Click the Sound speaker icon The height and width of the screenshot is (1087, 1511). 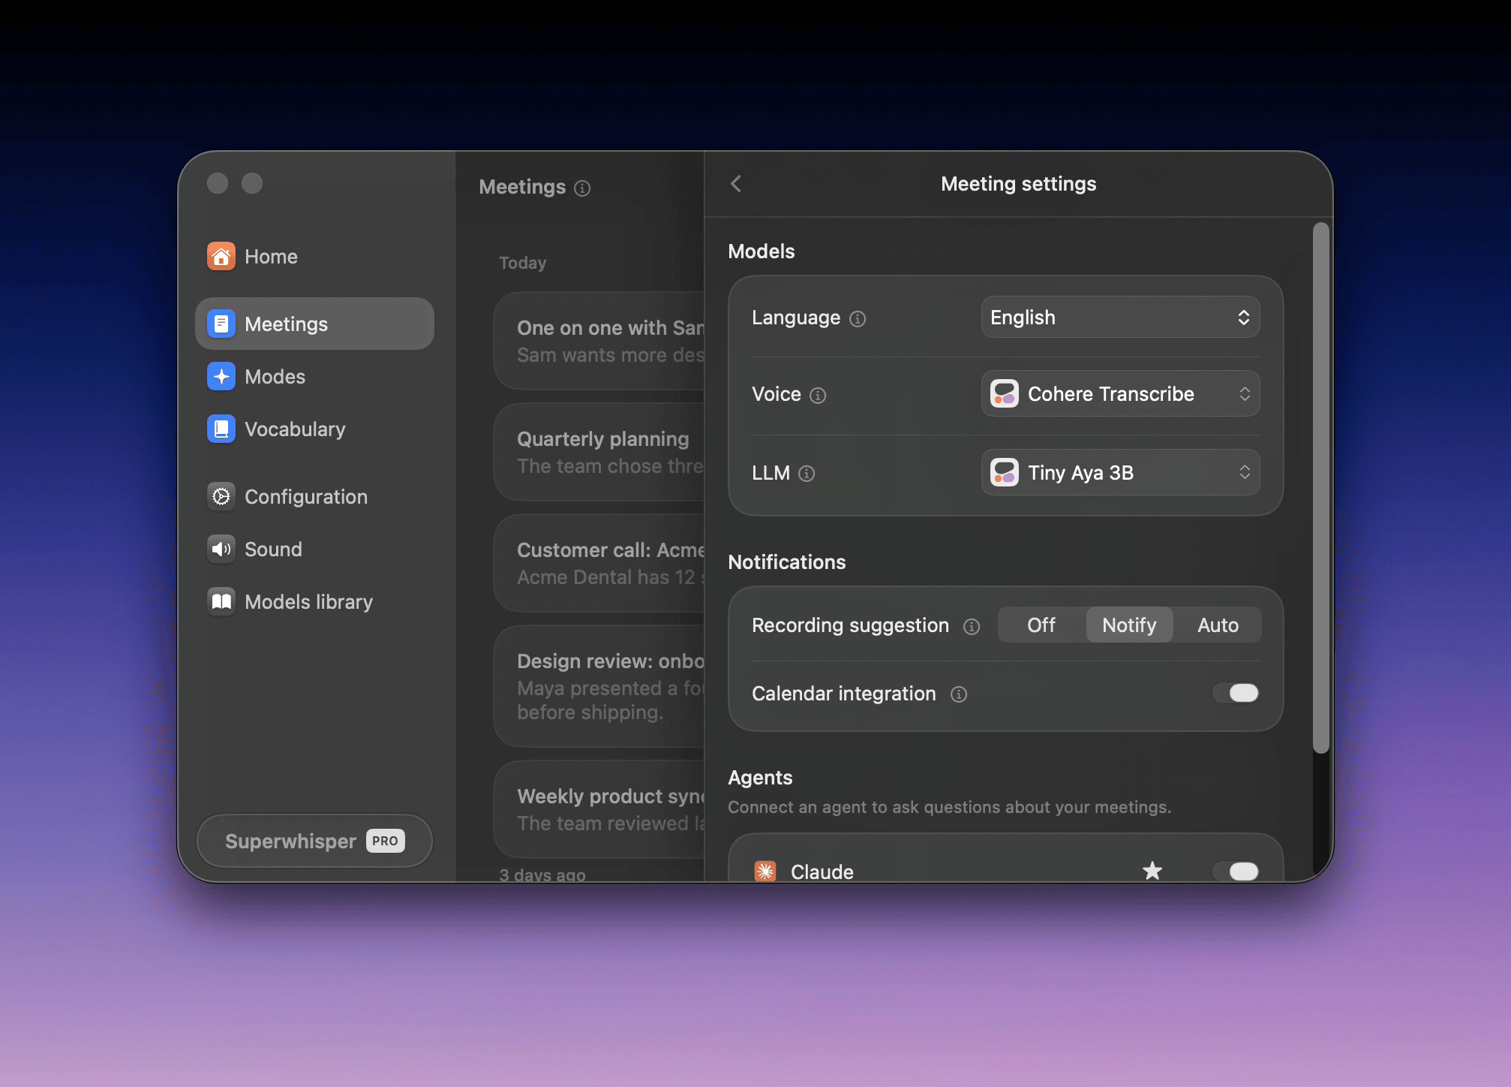click(x=221, y=550)
